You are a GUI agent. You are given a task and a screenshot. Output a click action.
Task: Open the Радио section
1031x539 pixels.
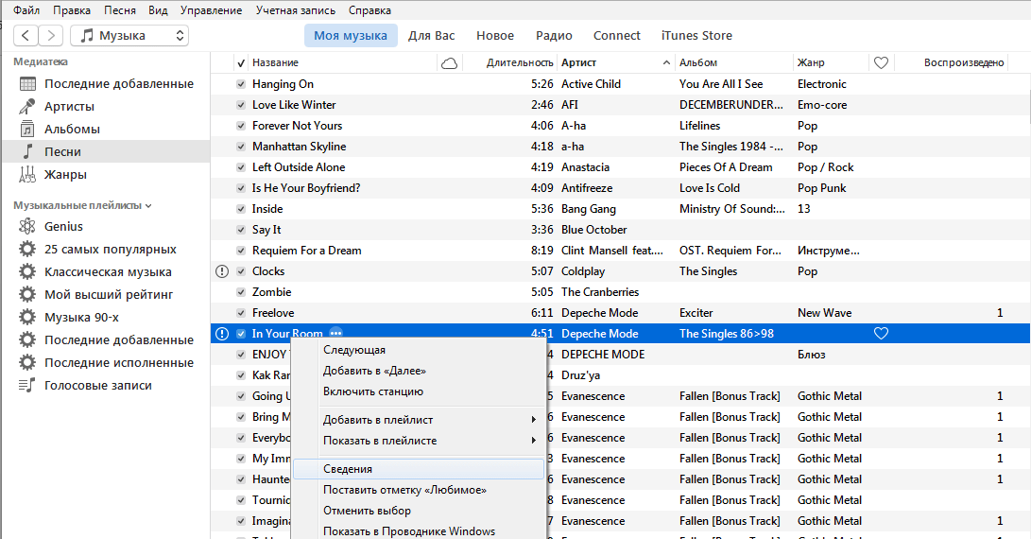[554, 36]
